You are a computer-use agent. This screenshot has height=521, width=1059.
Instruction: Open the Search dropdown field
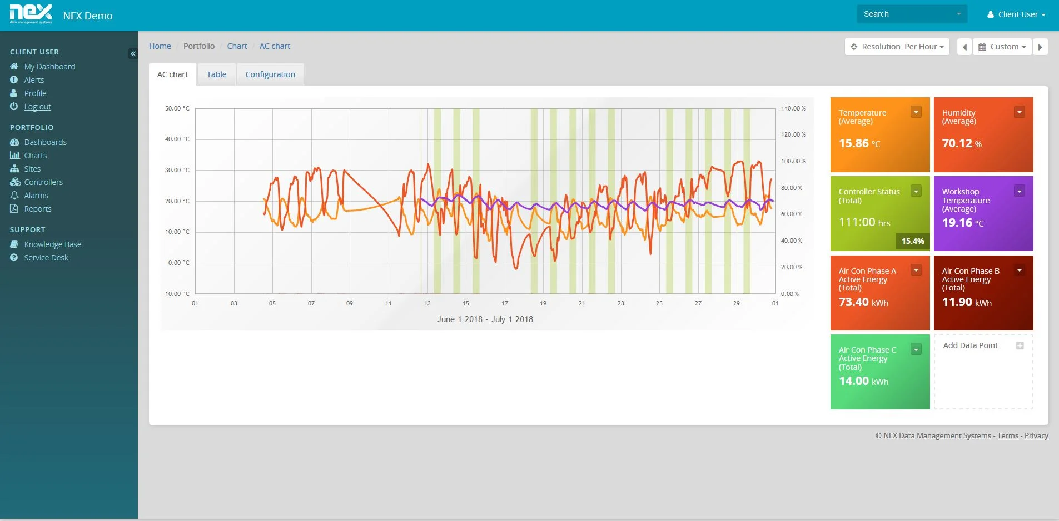tap(912, 14)
